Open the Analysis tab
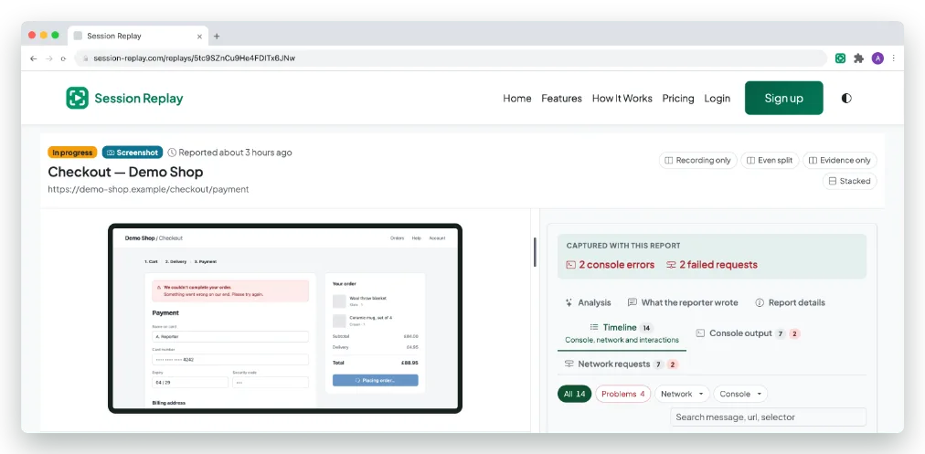This screenshot has width=925, height=454. 588,302
